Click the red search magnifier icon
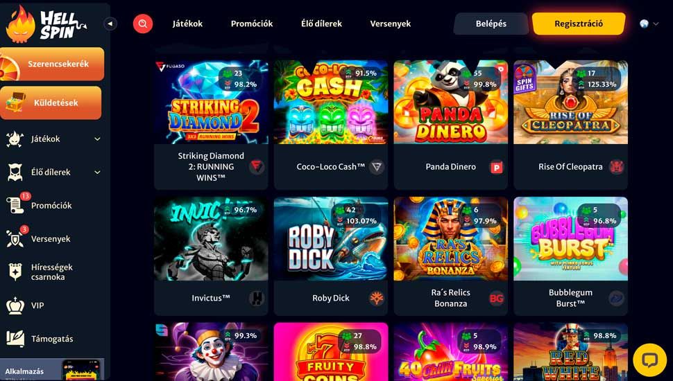The height and width of the screenshot is (381, 673). pos(143,24)
